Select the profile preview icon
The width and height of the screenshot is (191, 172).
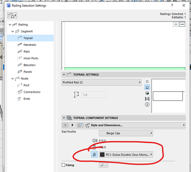[147, 87]
